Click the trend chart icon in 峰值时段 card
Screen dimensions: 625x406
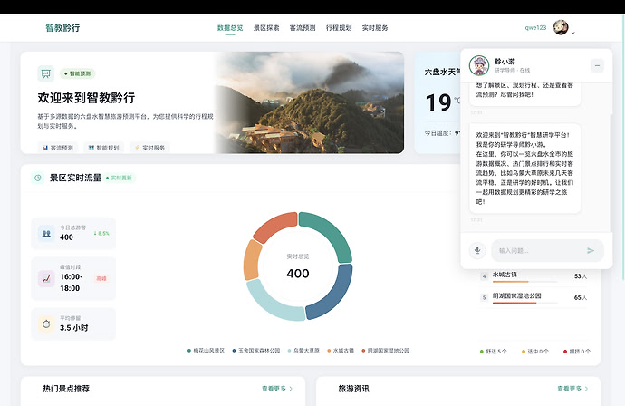pos(46,278)
